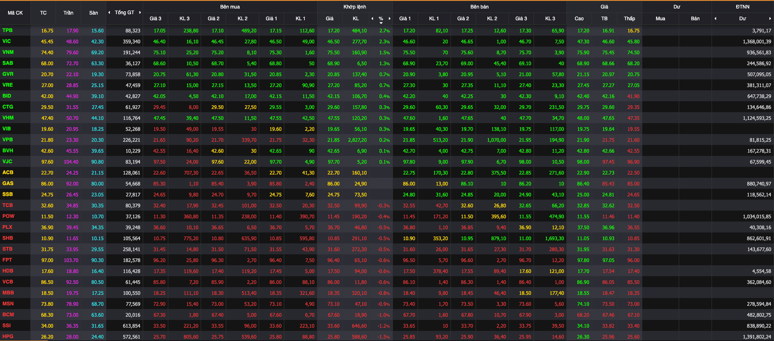This screenshot has width=774, height=341.
Task: Open the VRE stock symbol
Action: (x=7, y=85)
